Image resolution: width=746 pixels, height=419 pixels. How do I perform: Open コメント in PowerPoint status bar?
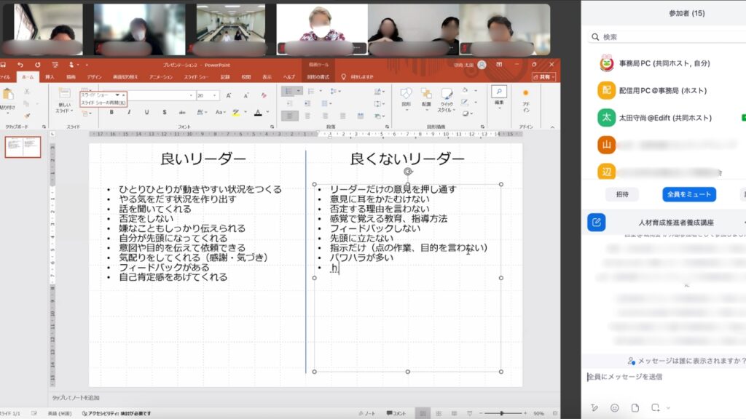pos(396,413)
